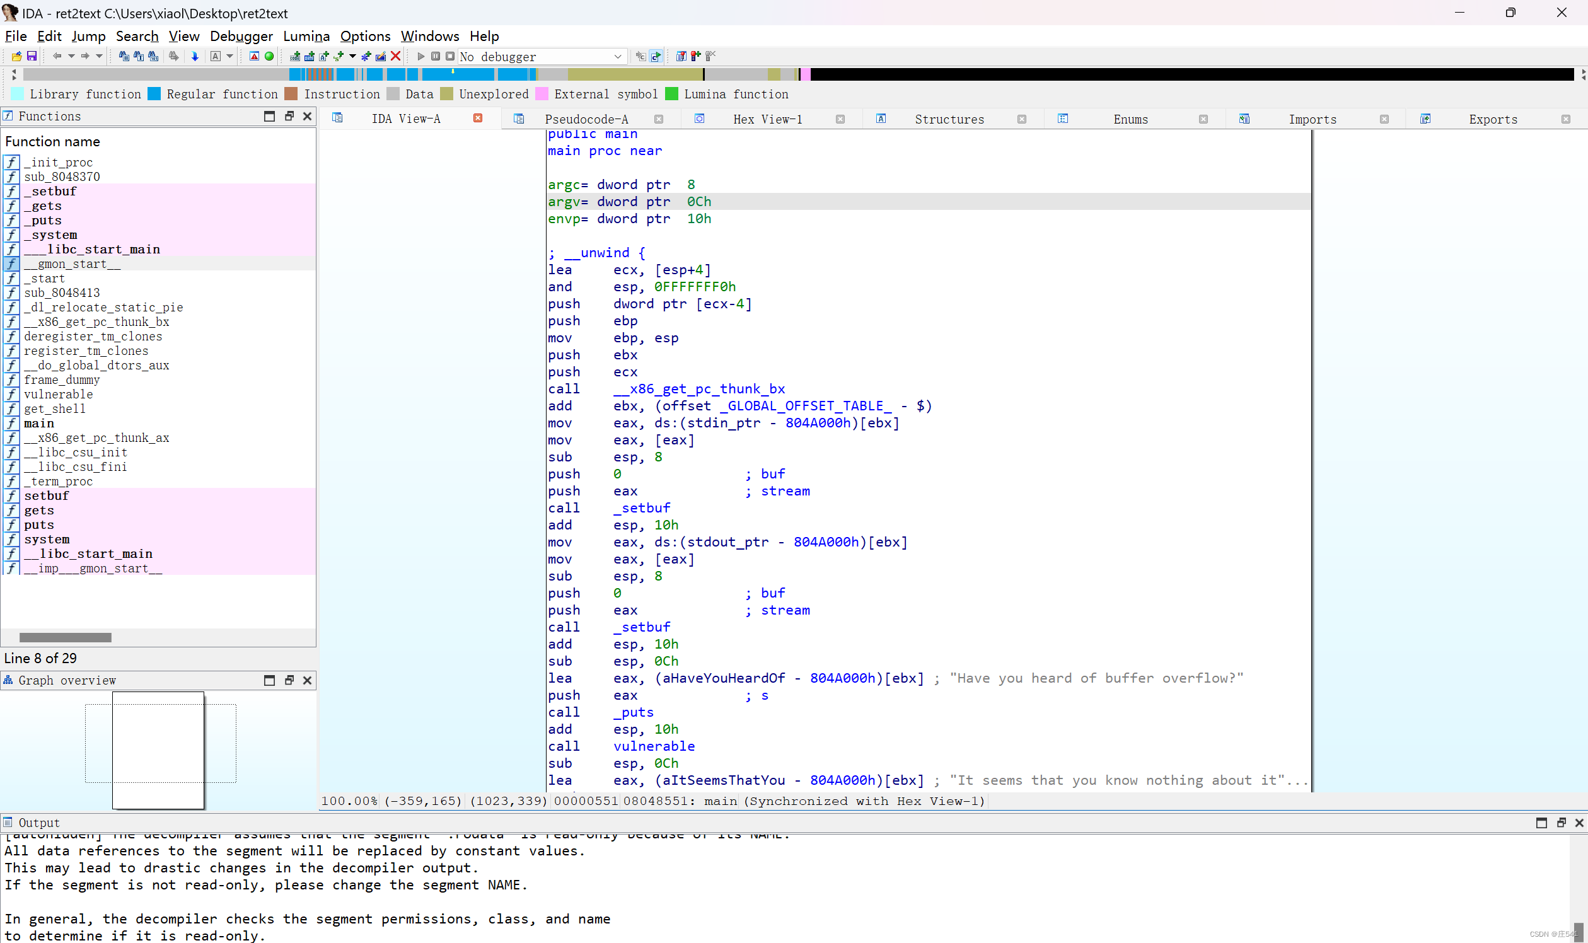Click the green circle toolbar icon
1588x943 pixels.
click(x=269, y=57)
